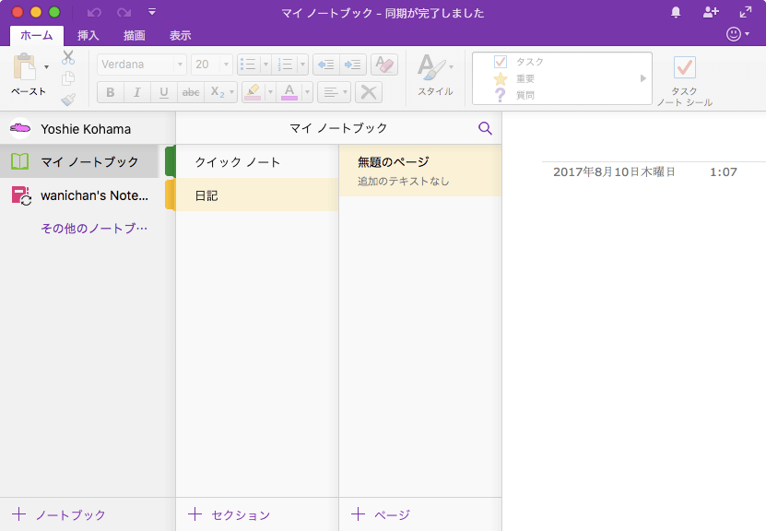Expand the note tags gallery arrow
The width and height of the screenshot is (766, 531).
[x=643, y=78]
